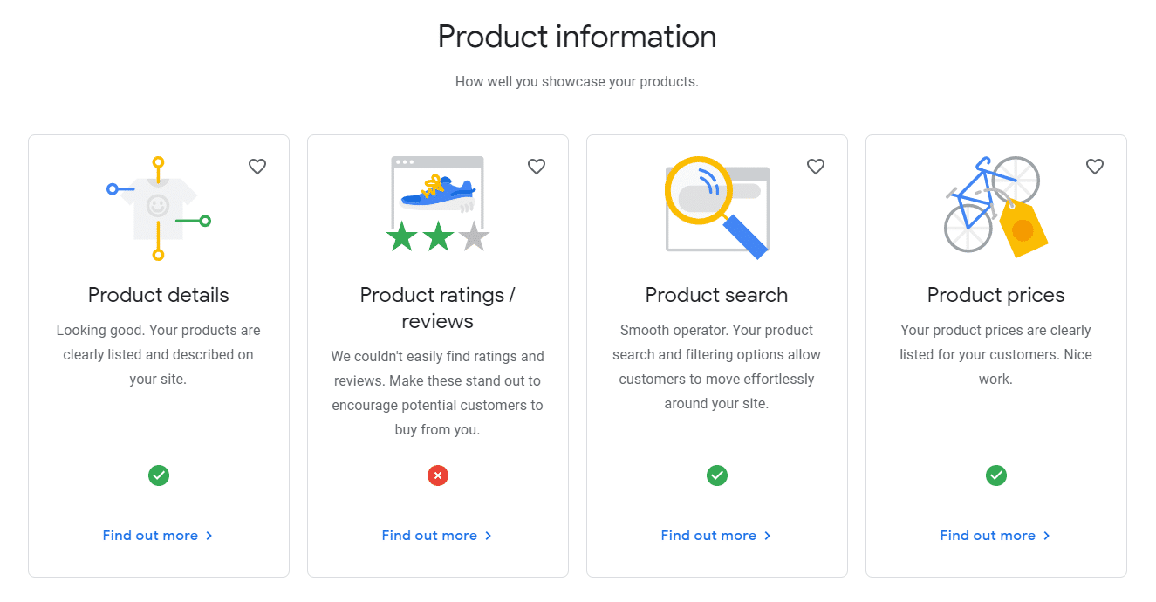Open Find out more for Product prices
The image size is (1156, 602).
click(x=995, y=536)
